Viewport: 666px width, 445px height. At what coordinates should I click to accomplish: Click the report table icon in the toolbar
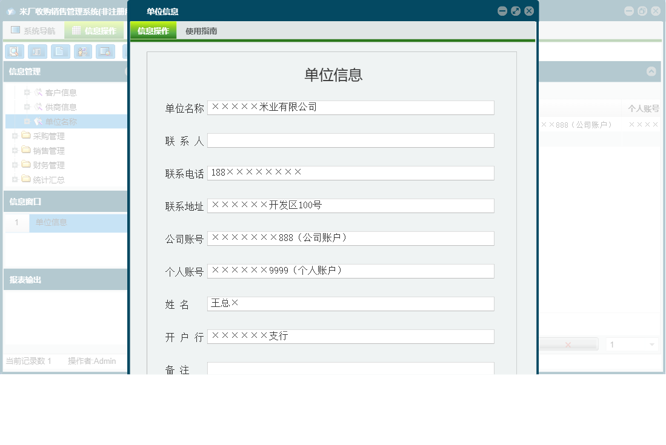coord(37,51)
